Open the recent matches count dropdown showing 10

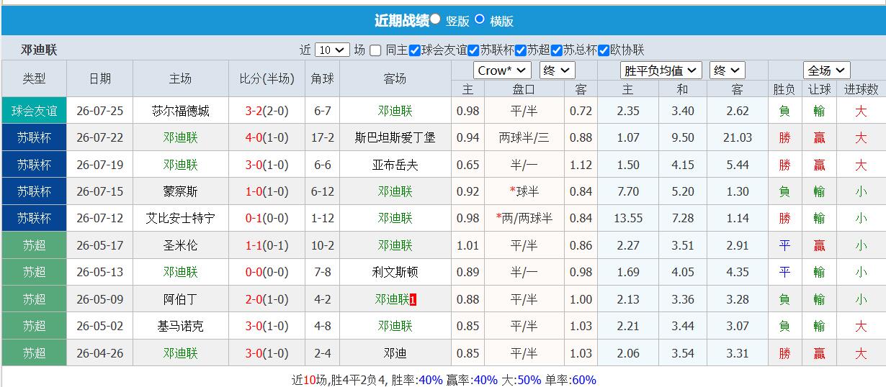(332, 50)
